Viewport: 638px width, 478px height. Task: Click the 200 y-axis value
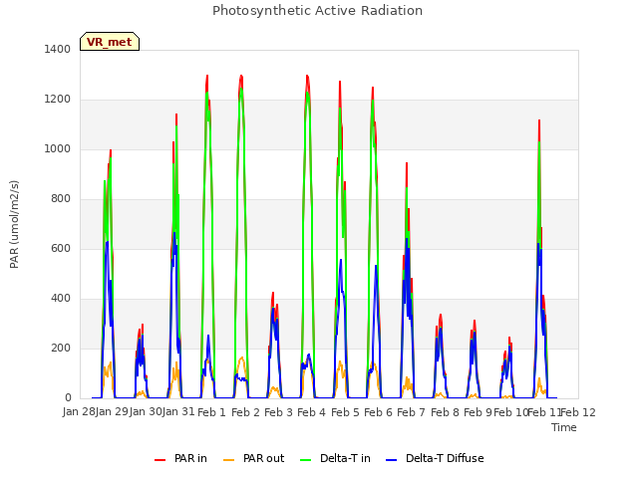pos(61,348)
